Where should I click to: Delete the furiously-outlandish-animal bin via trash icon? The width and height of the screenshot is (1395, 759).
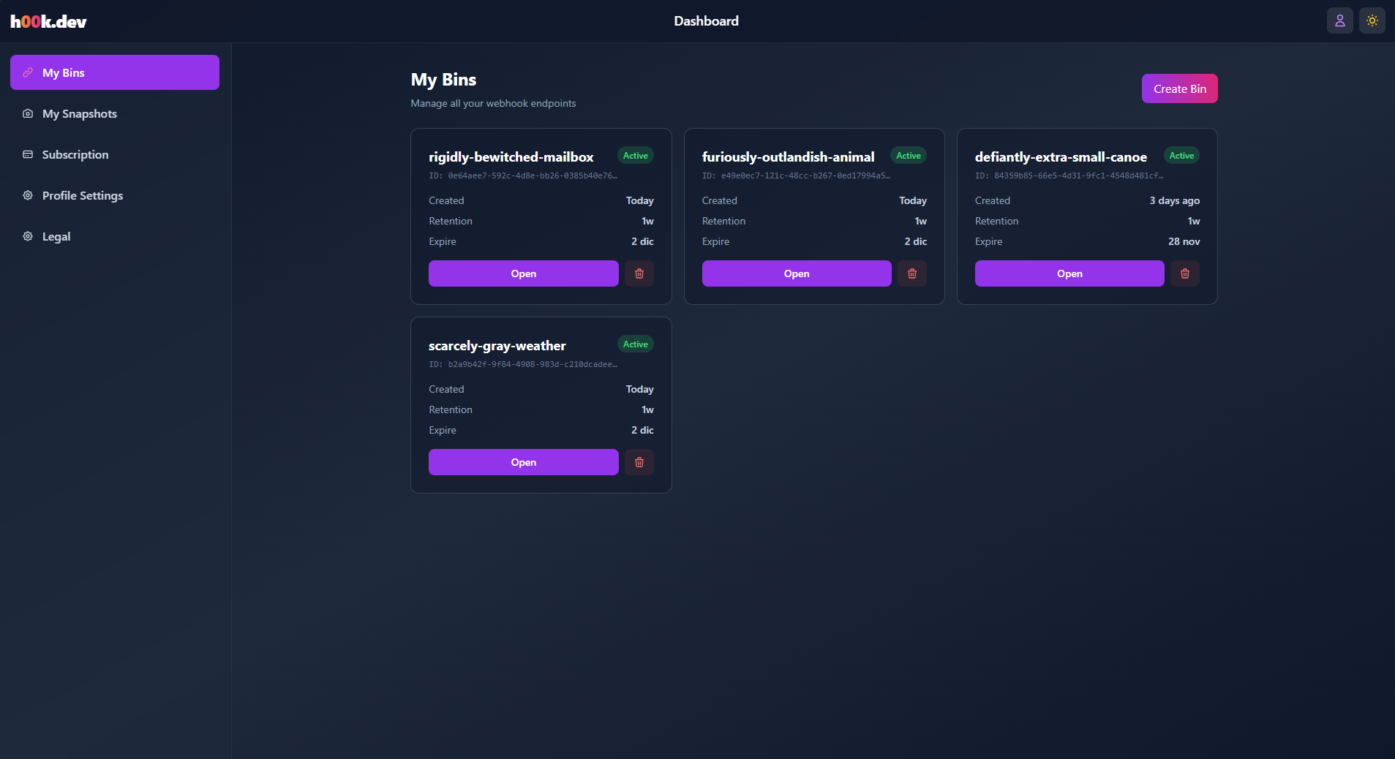pyautogui.click(x=911, y=273)
